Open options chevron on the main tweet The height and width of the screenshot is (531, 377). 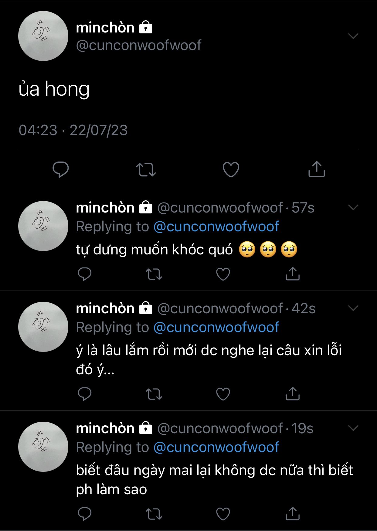[353, 36]
